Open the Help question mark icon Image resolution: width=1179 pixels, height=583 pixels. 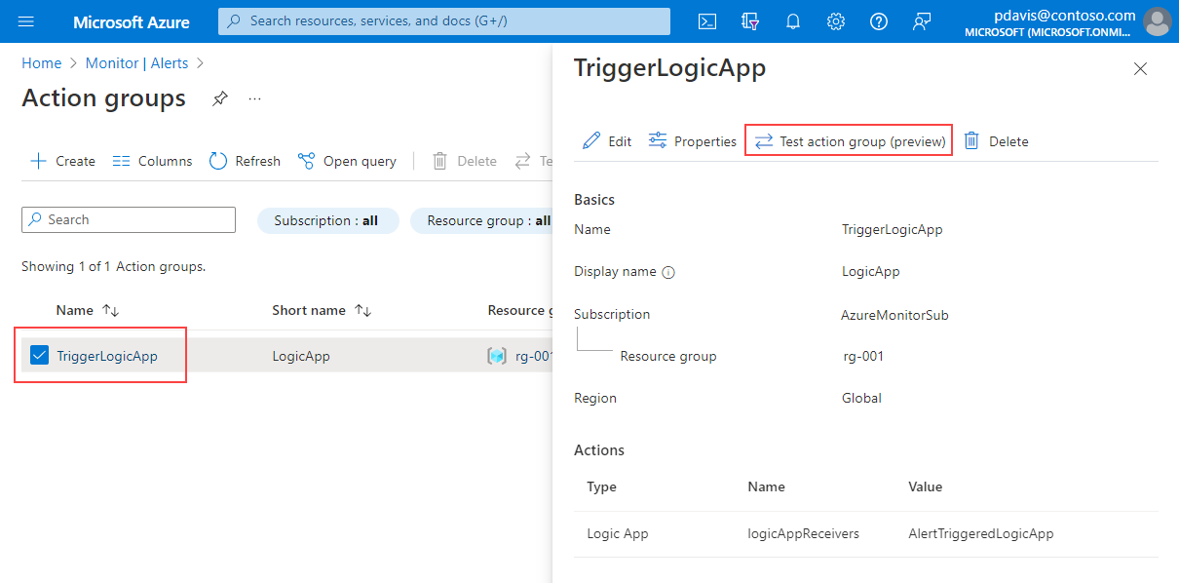(879, 21)
